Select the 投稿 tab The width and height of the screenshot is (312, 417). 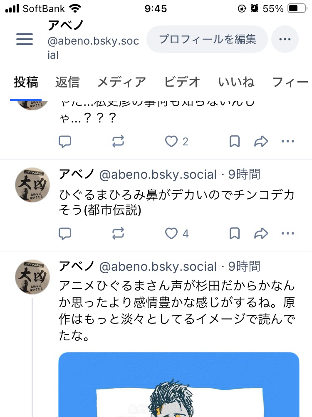point(26,82)
